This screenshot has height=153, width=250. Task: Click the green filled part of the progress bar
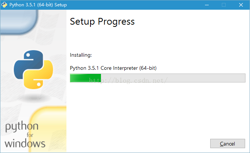[86, 78]
